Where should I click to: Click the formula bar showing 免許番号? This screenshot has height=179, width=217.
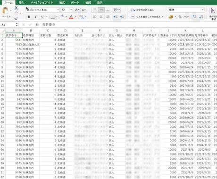tap(129, 24)
